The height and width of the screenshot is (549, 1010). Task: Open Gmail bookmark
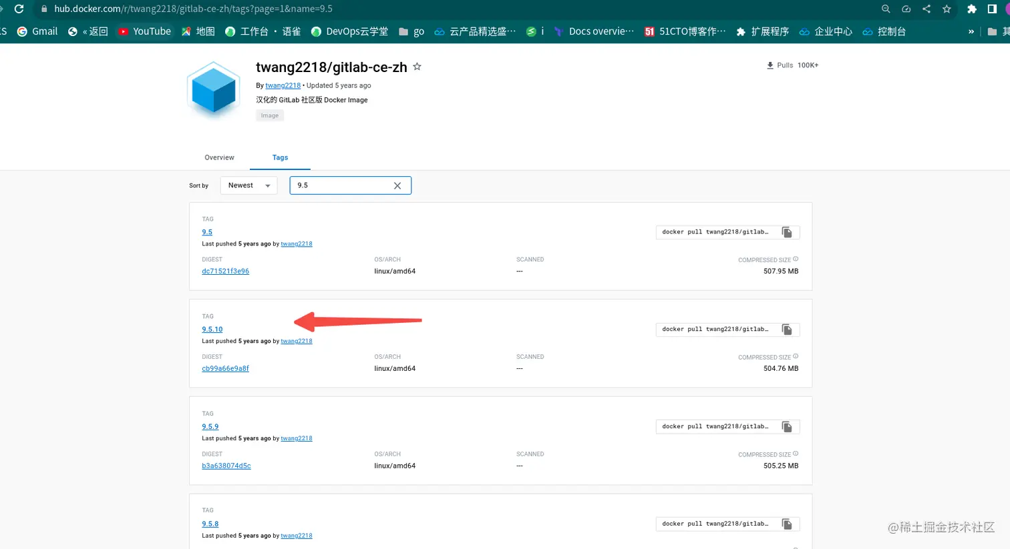pyautogui.click(x=37, y=31)
